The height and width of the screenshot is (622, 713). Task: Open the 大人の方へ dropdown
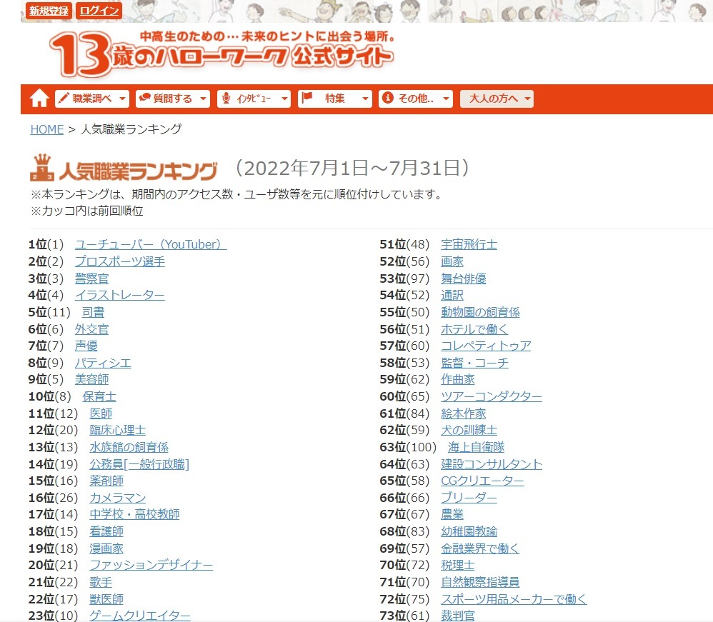497,99
